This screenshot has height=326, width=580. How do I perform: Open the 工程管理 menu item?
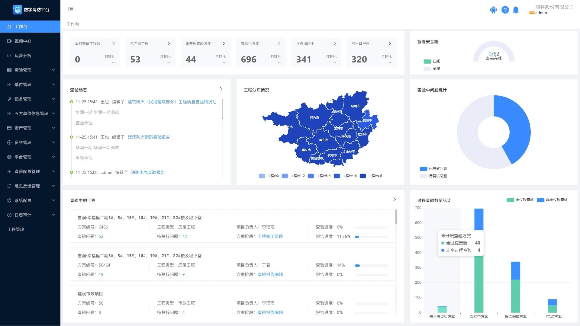[x=16, y=229]
